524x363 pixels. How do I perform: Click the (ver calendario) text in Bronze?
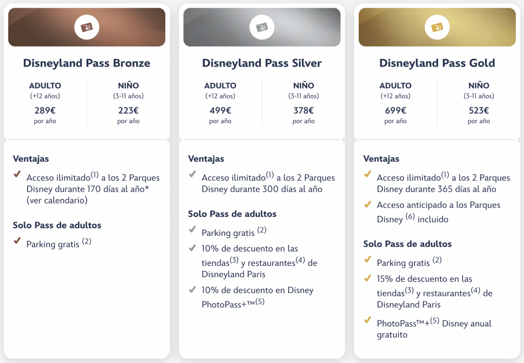tap(57, 200)
